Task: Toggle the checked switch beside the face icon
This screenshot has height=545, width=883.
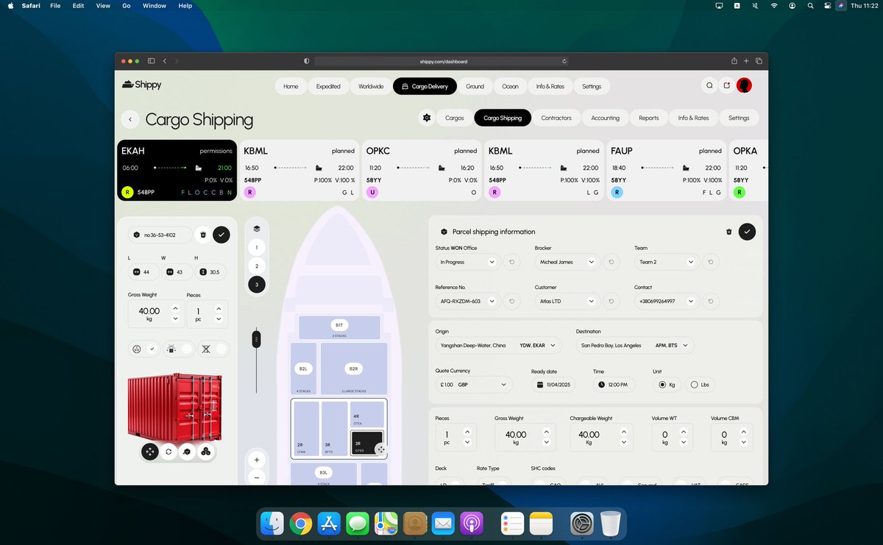Action: coord(152,349)
